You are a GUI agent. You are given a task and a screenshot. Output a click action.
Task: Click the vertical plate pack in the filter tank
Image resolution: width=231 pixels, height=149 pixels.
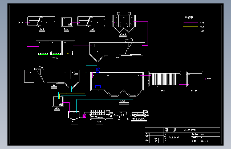(x=164, y=79)
